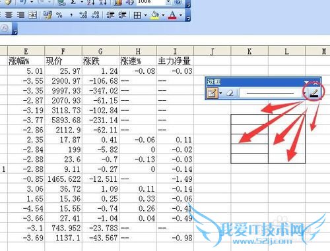Viewport: 330px width, 251px height.
Task: Select column I header
Action: click(x=175, y=51)
